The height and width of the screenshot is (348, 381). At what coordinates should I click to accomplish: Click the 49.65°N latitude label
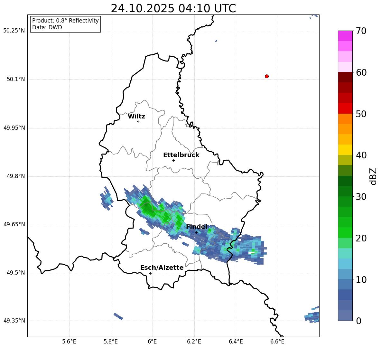tap(14, 224)
